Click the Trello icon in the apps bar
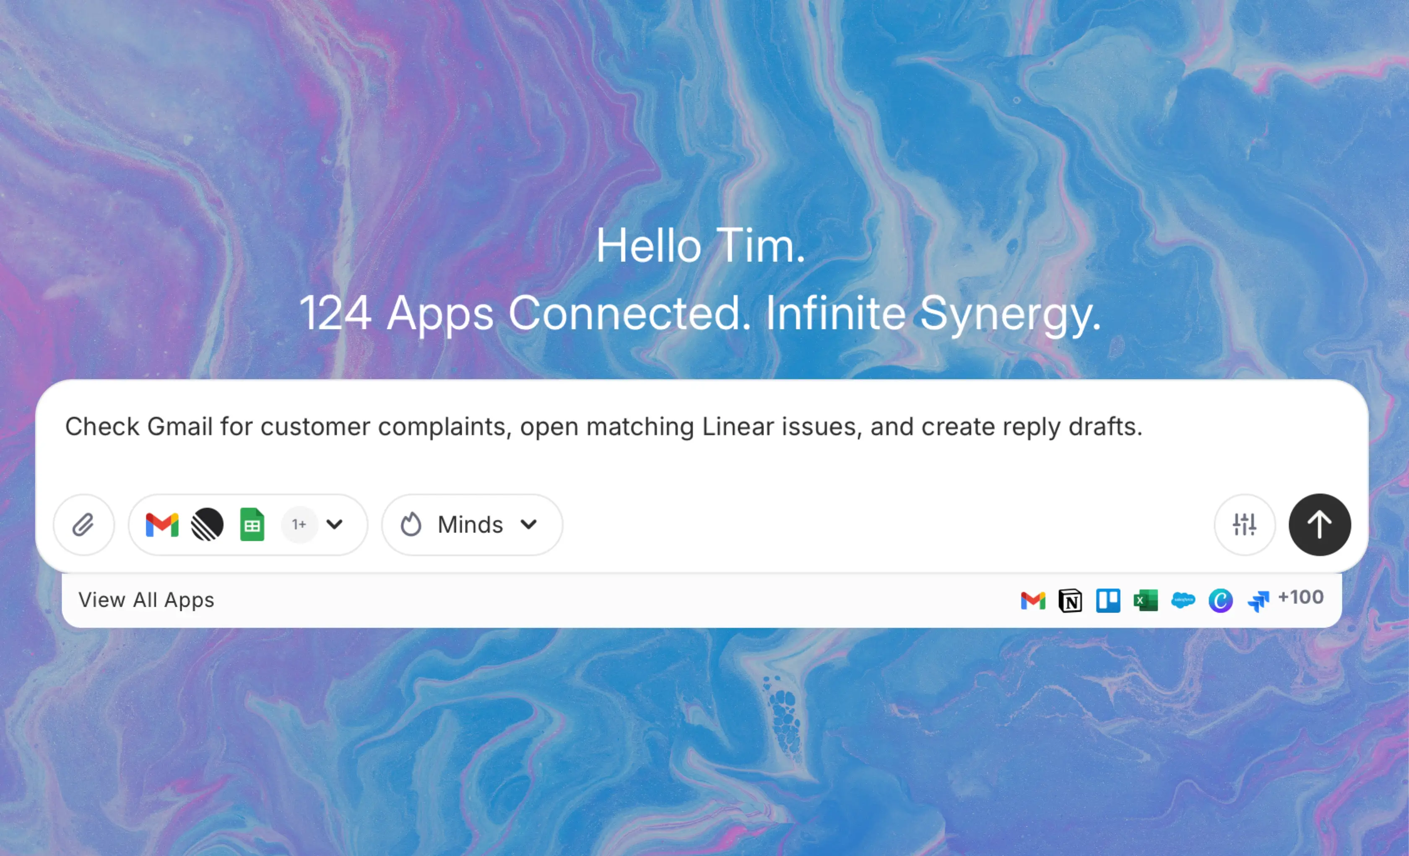1409x856 pixels. (x=1107, y=601)
